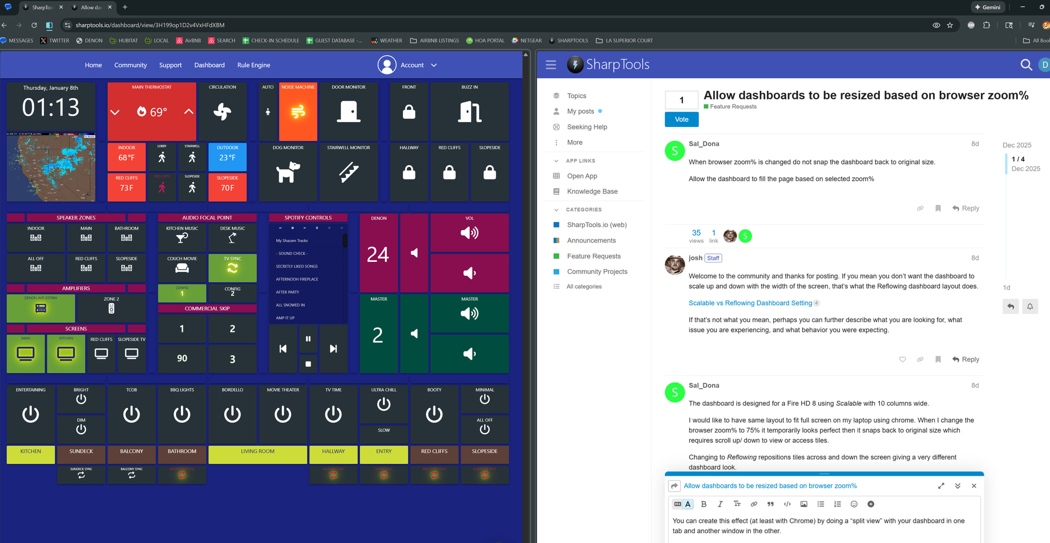Open the forum search magnifier

(1026, 65)
